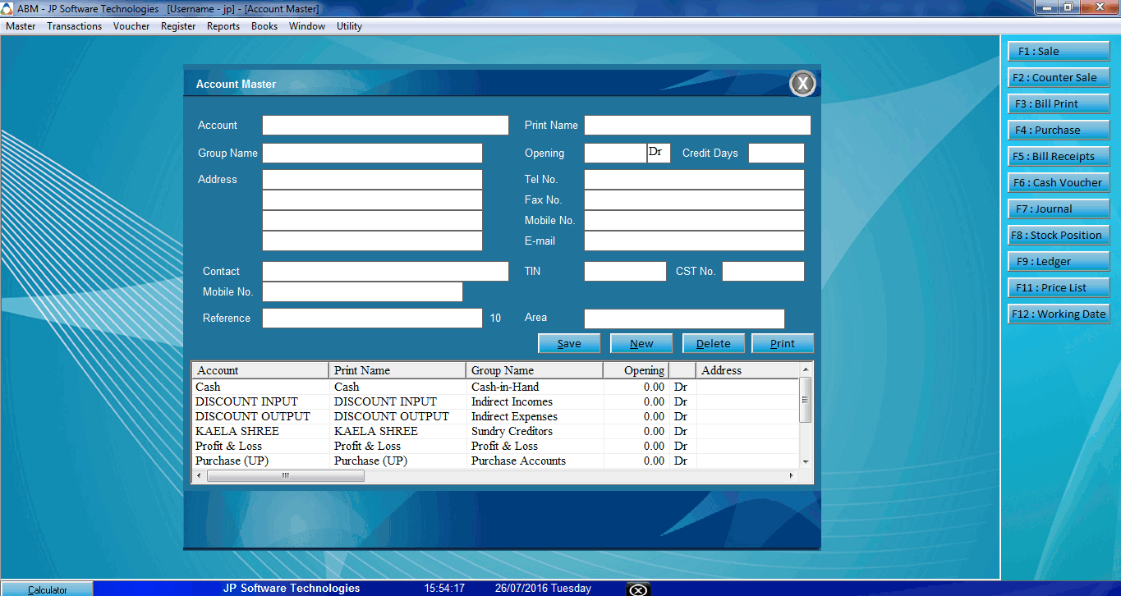Click the Tel No. field

click(694, 179)
